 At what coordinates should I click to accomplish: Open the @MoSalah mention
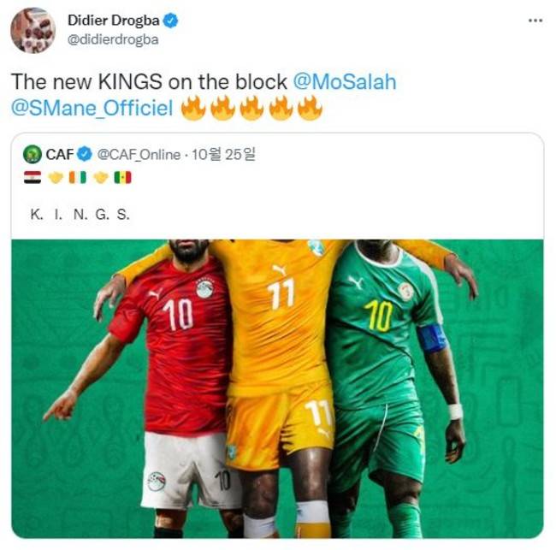(x=345, y=82)
